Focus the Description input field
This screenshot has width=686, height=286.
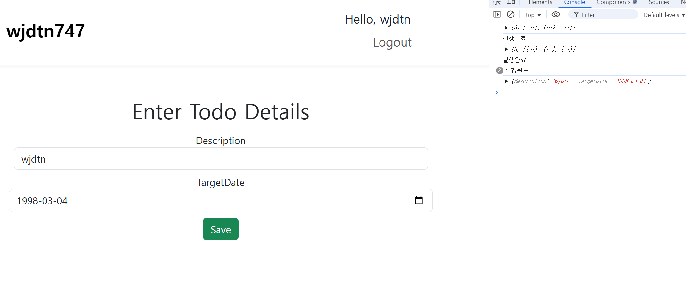[x=221, y=159]
